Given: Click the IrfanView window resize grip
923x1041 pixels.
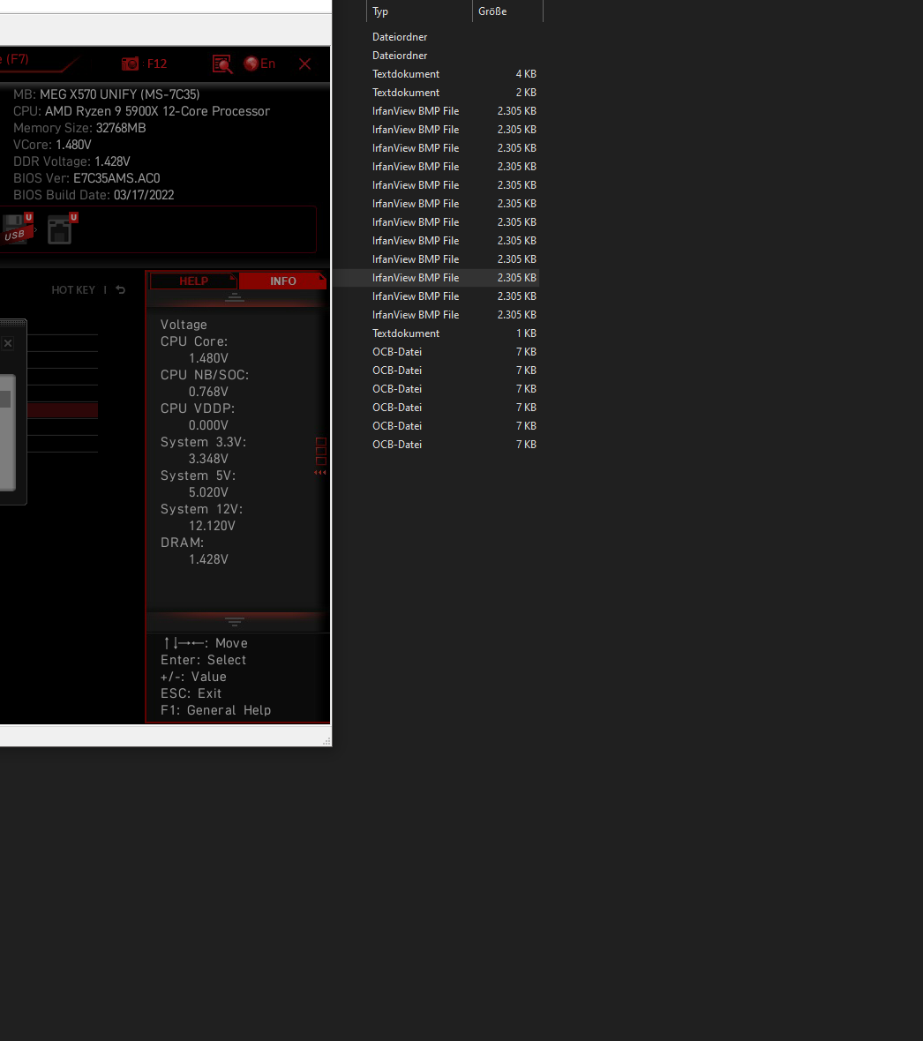Looking at the screenshot, I should pos(326,741).
